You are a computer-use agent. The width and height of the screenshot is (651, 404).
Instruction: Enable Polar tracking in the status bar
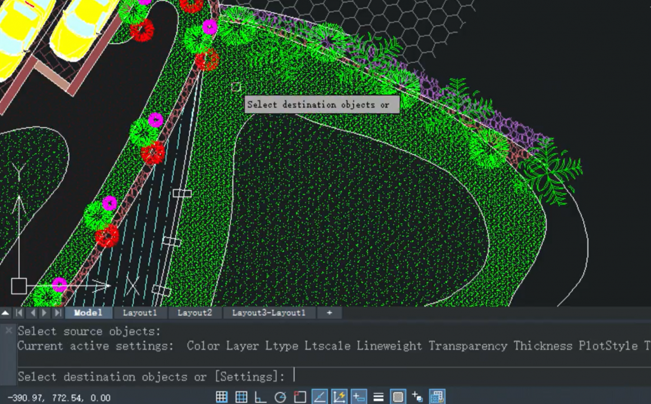[280, 397]
